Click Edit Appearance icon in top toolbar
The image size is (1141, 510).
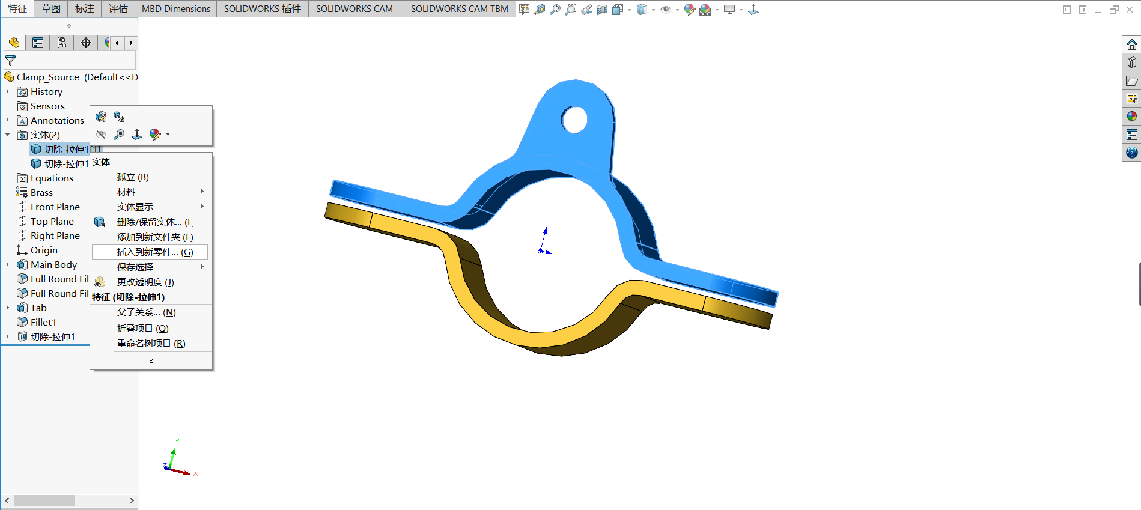tap(689, 10)
